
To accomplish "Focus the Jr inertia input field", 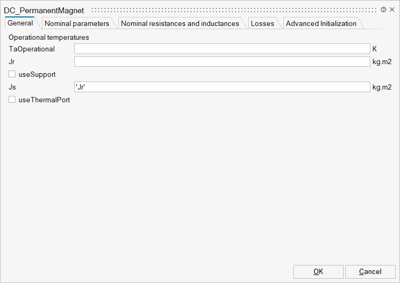I will (x=222, y=61).
